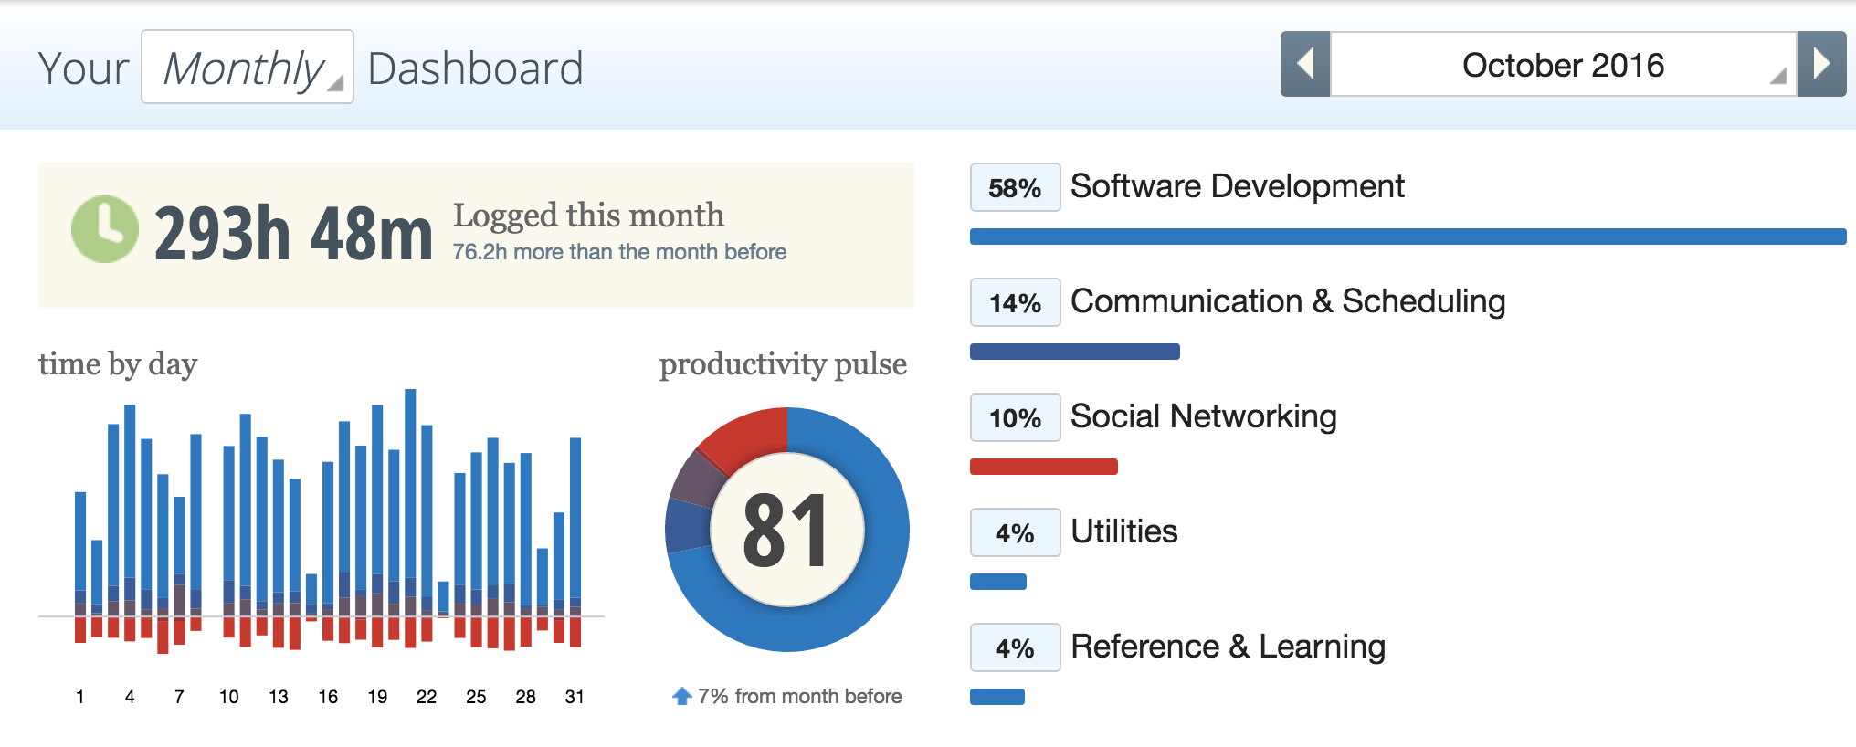Open Reference & Learning category
This screenshot has width=1856, height=747.
coord(1228,647)
